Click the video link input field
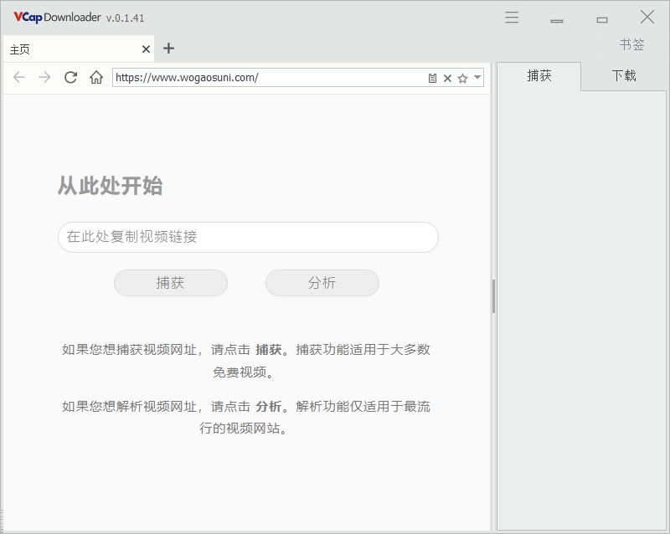This screenshot has height=534, width=670. tap(248, 237)
